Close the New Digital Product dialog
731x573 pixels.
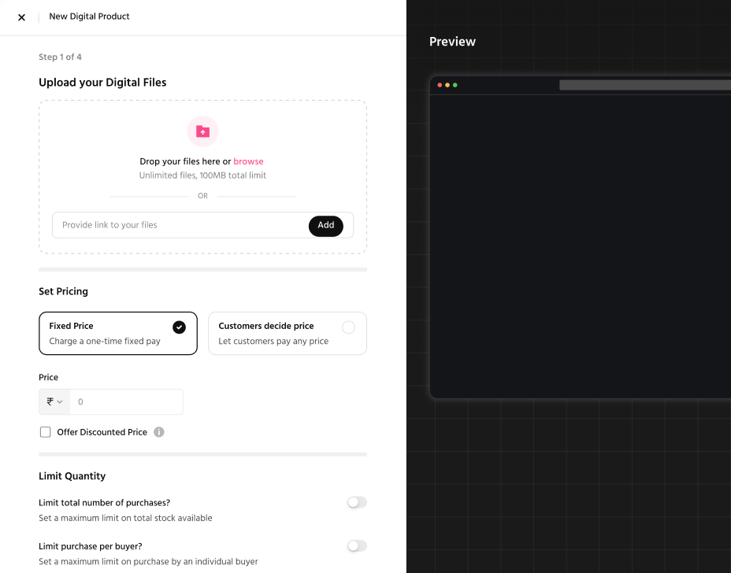click(21, 17)
